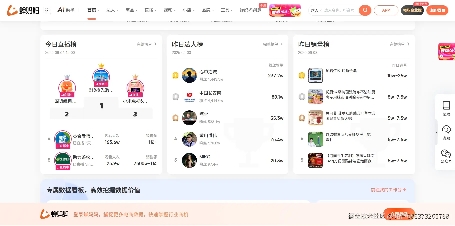Open the 零食专场 会员超市 live avatar
Screen dimensions: 455x226
point(63,139)
